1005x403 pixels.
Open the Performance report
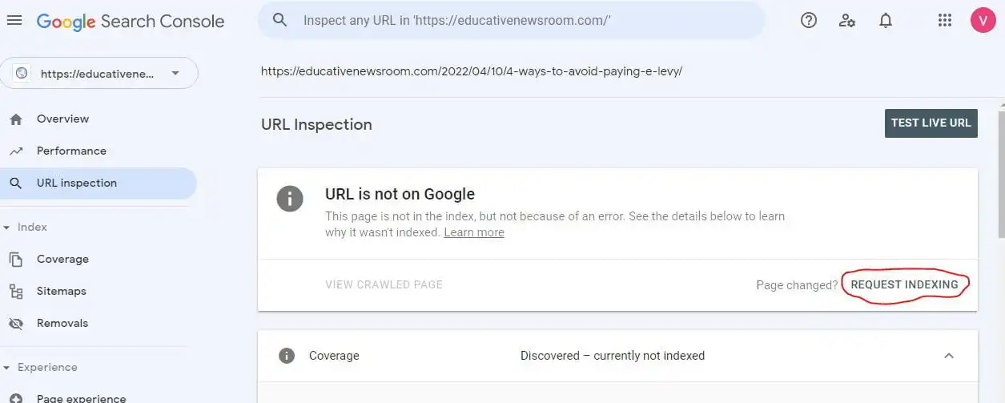71,151
